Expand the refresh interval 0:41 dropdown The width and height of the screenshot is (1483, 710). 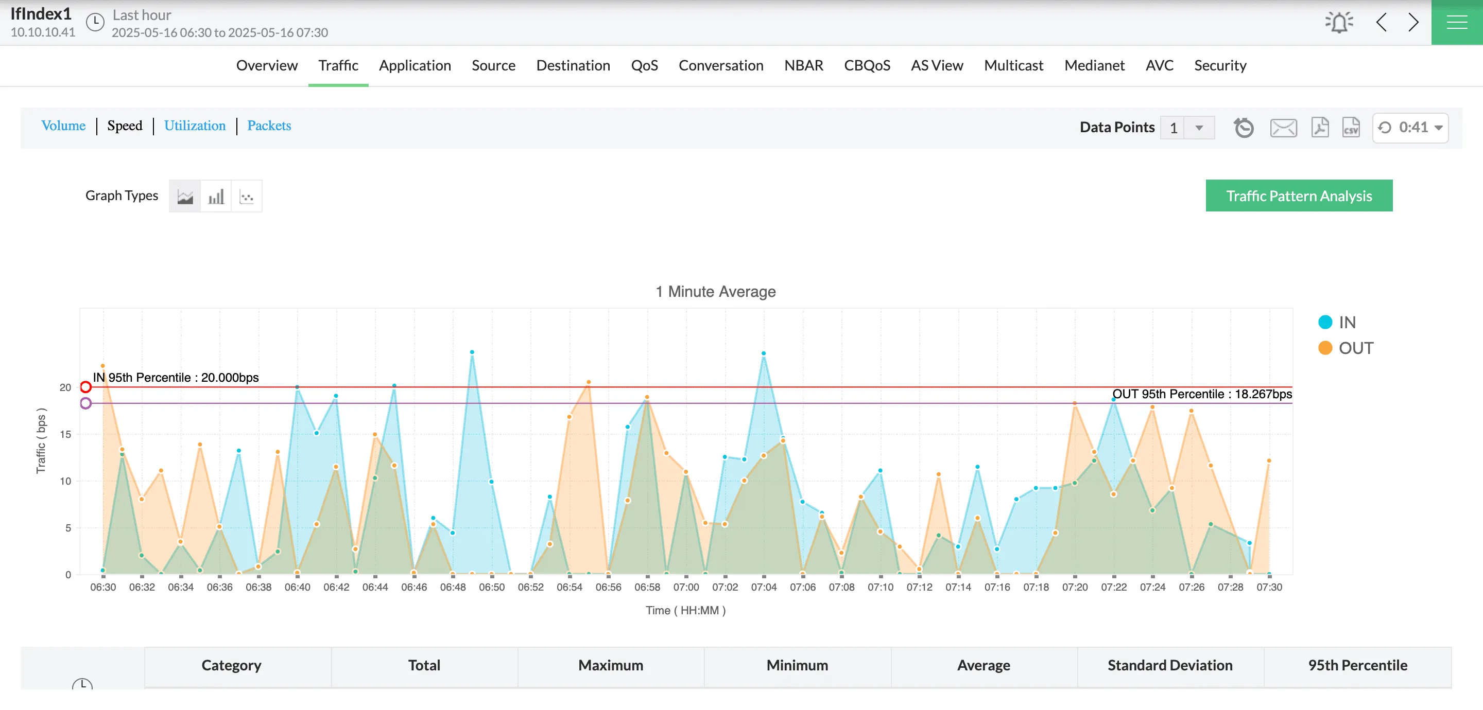1438,128
